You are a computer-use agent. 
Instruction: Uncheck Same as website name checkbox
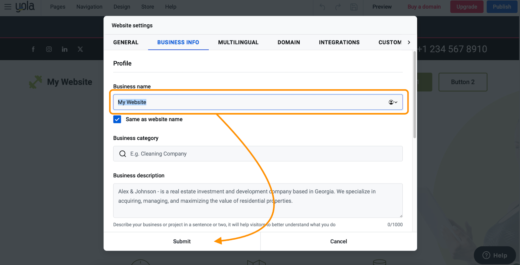coord(117,119)
